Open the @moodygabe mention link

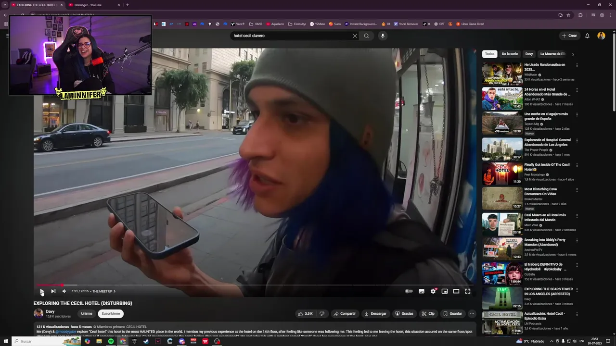66,332
